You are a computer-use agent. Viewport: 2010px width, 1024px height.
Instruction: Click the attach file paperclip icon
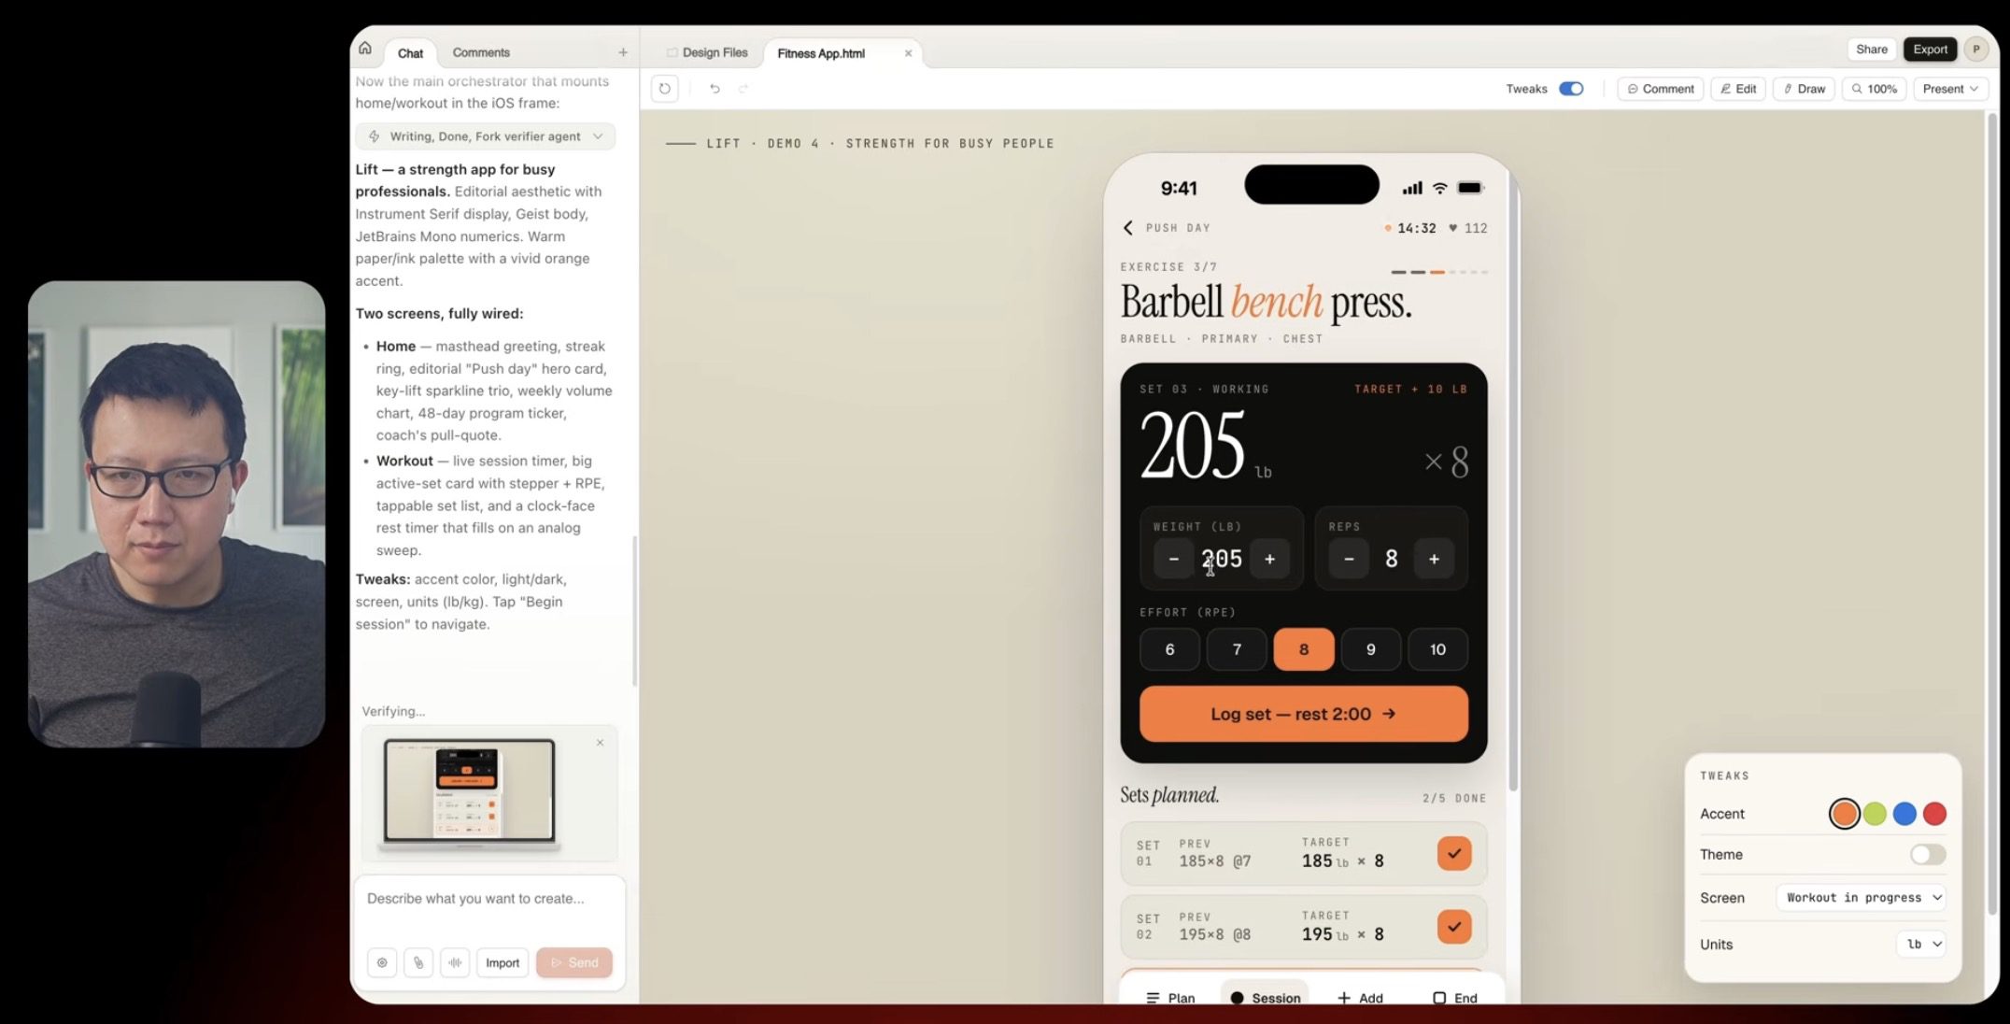click(418, 962)
